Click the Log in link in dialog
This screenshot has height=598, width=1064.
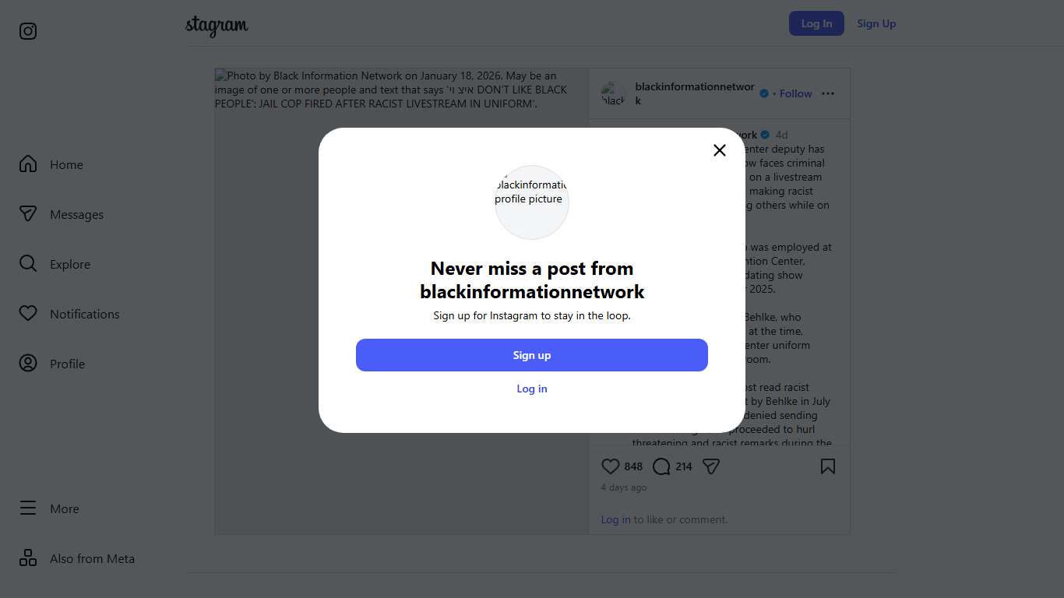coord(532,389)
